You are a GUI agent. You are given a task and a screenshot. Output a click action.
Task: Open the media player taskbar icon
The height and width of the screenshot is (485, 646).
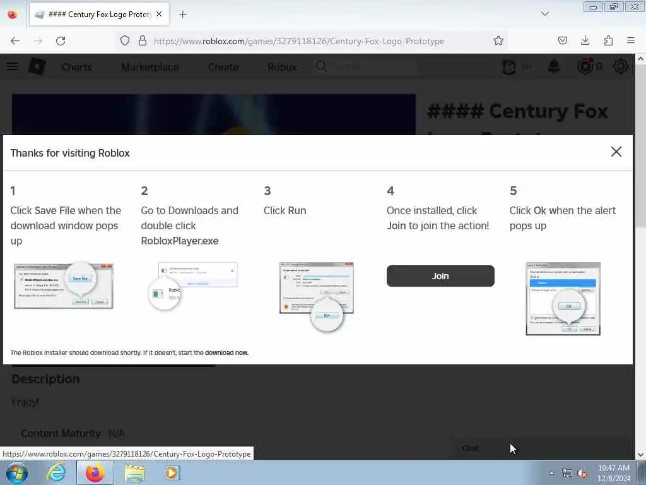pyautogui.click(x=172, y=472)
